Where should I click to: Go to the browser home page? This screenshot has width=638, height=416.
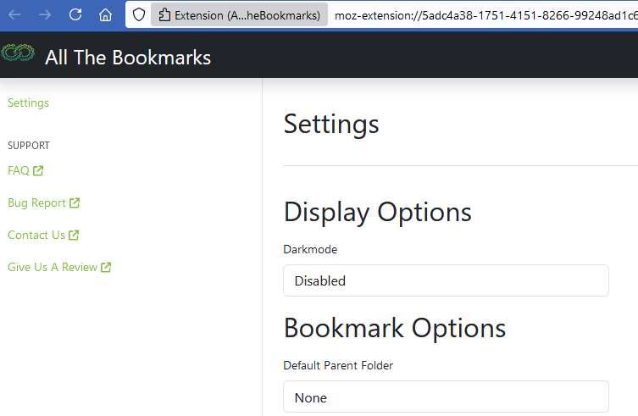pos(105,15)
